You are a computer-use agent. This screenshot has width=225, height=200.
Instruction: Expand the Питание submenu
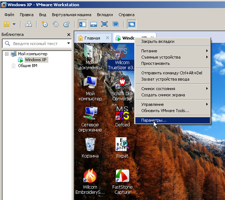pyautogui.click(x=173, y=51)
